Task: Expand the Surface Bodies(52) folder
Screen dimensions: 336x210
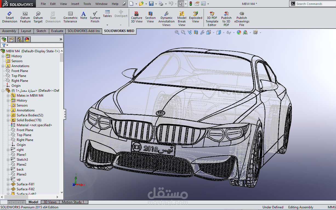Action: tap(8, 115)
